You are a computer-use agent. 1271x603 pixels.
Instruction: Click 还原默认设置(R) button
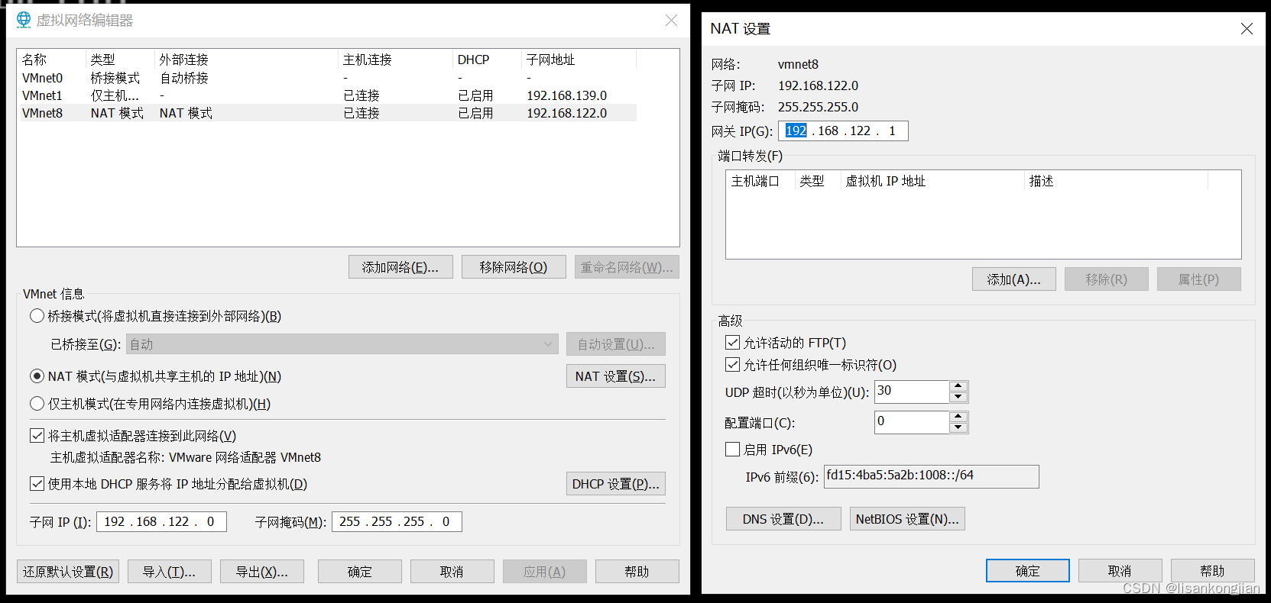coord(68,572)
